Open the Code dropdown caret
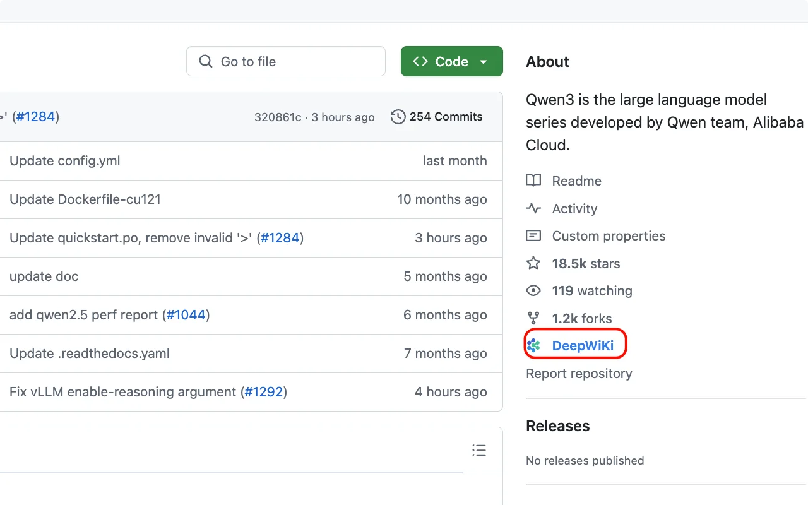808x505 pixels. tap(484, 62)
